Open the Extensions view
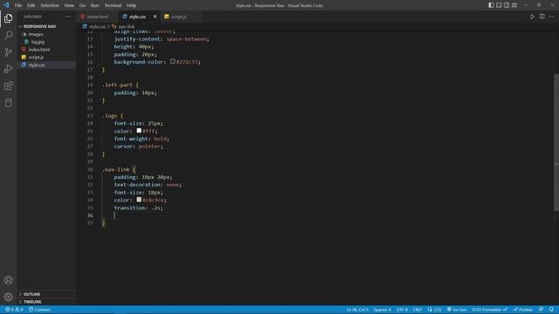559x314 pixels. click(x=8, y=85)
